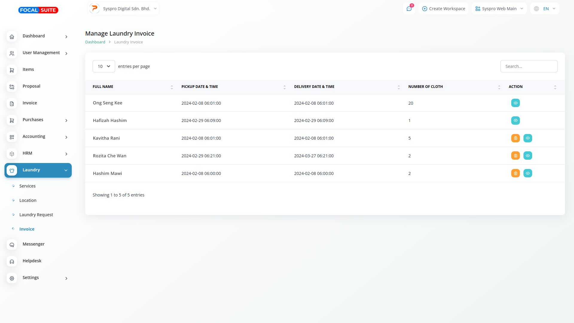
Task: Click the Proposal icon in sidebar
Action: [12, 87]
